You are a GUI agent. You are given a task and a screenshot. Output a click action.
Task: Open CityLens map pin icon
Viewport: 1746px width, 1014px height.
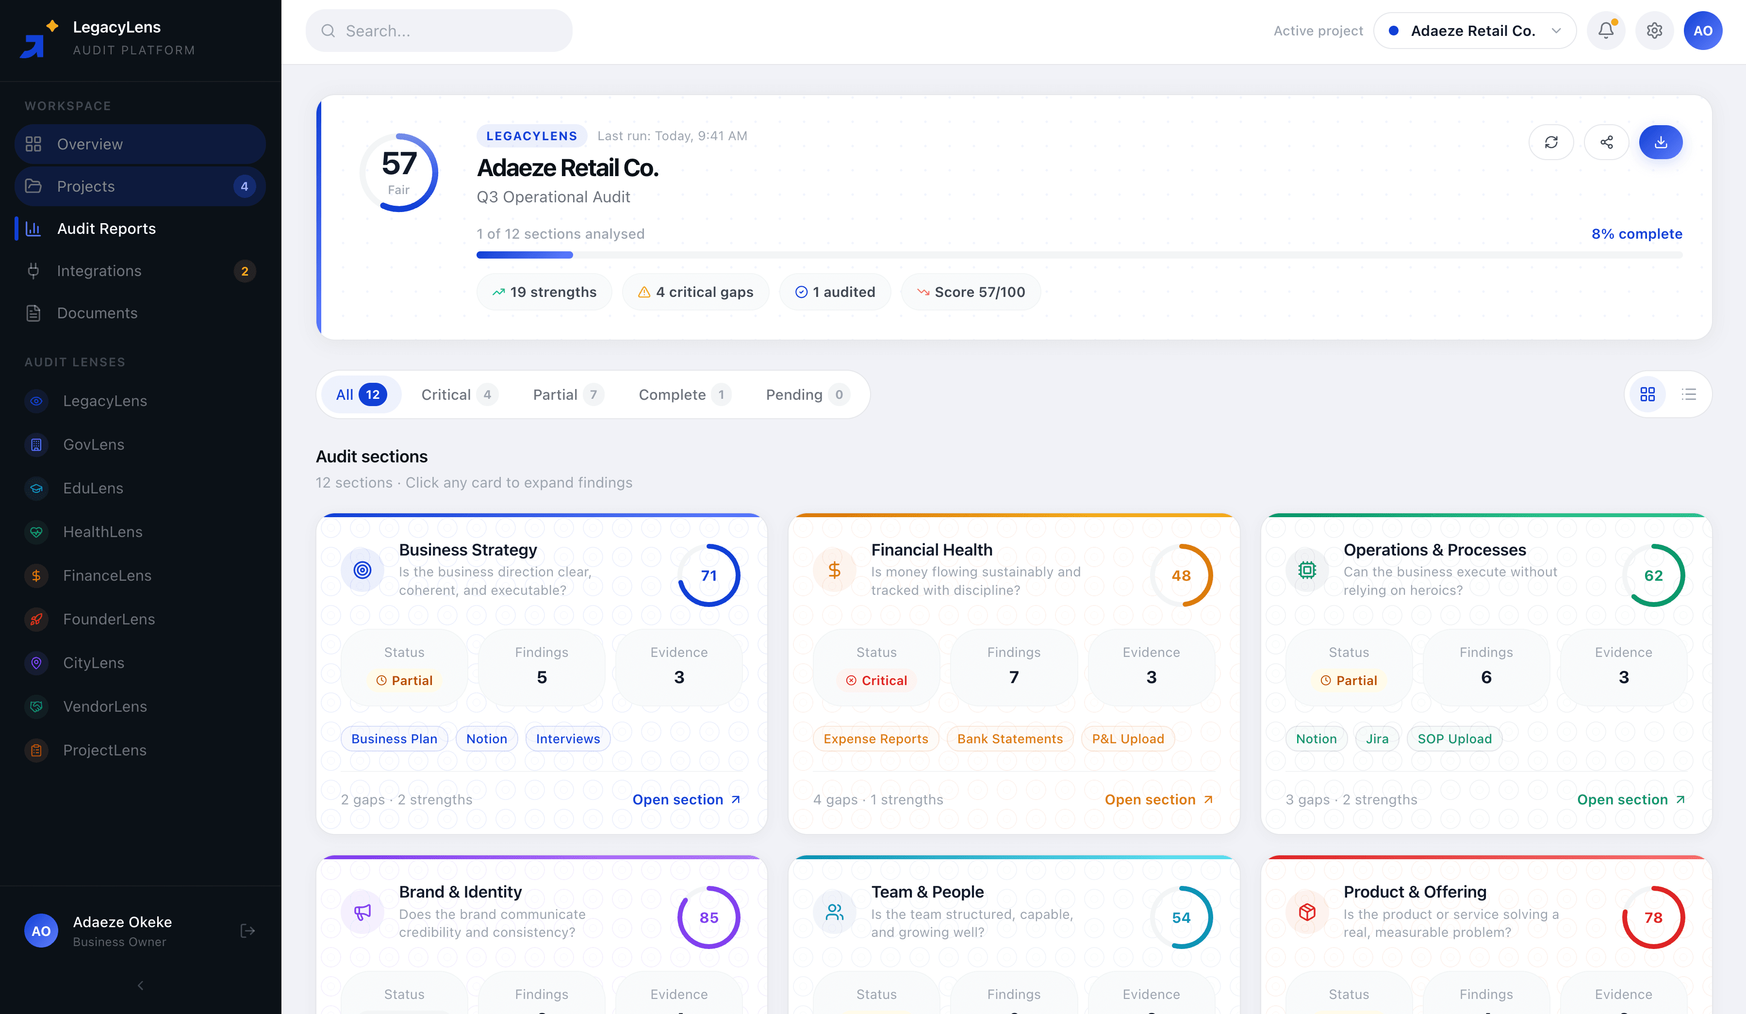click(x=36, y=663)
